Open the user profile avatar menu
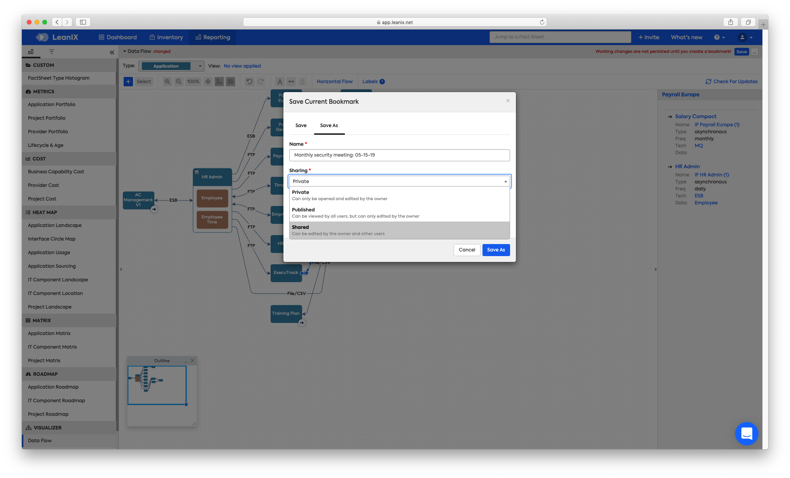 pyautogui.click(x=745, y=37)
